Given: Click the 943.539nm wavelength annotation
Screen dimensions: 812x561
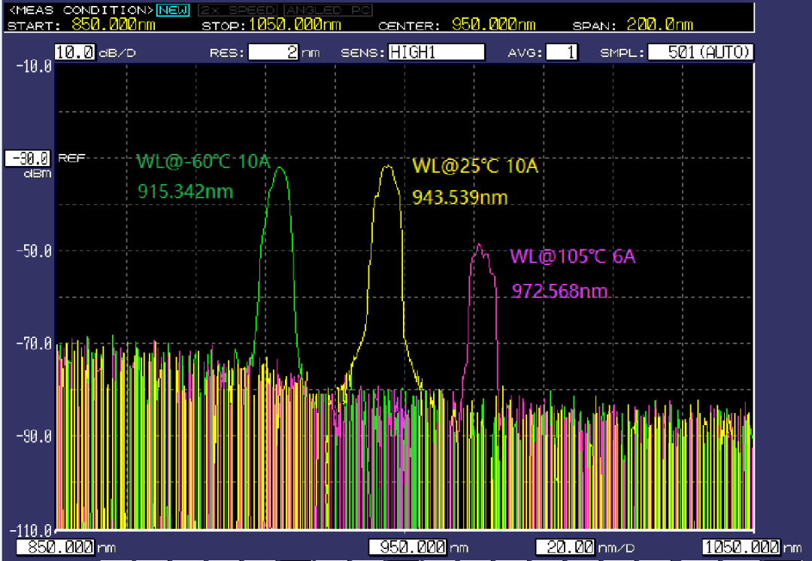Looking at the screenshot, I should (x=460, y=198).
